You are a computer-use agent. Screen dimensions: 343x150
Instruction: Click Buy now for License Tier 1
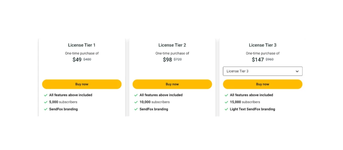82,84
